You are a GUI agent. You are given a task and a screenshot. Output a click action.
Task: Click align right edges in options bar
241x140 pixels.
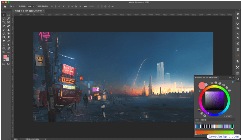[59, 6]
